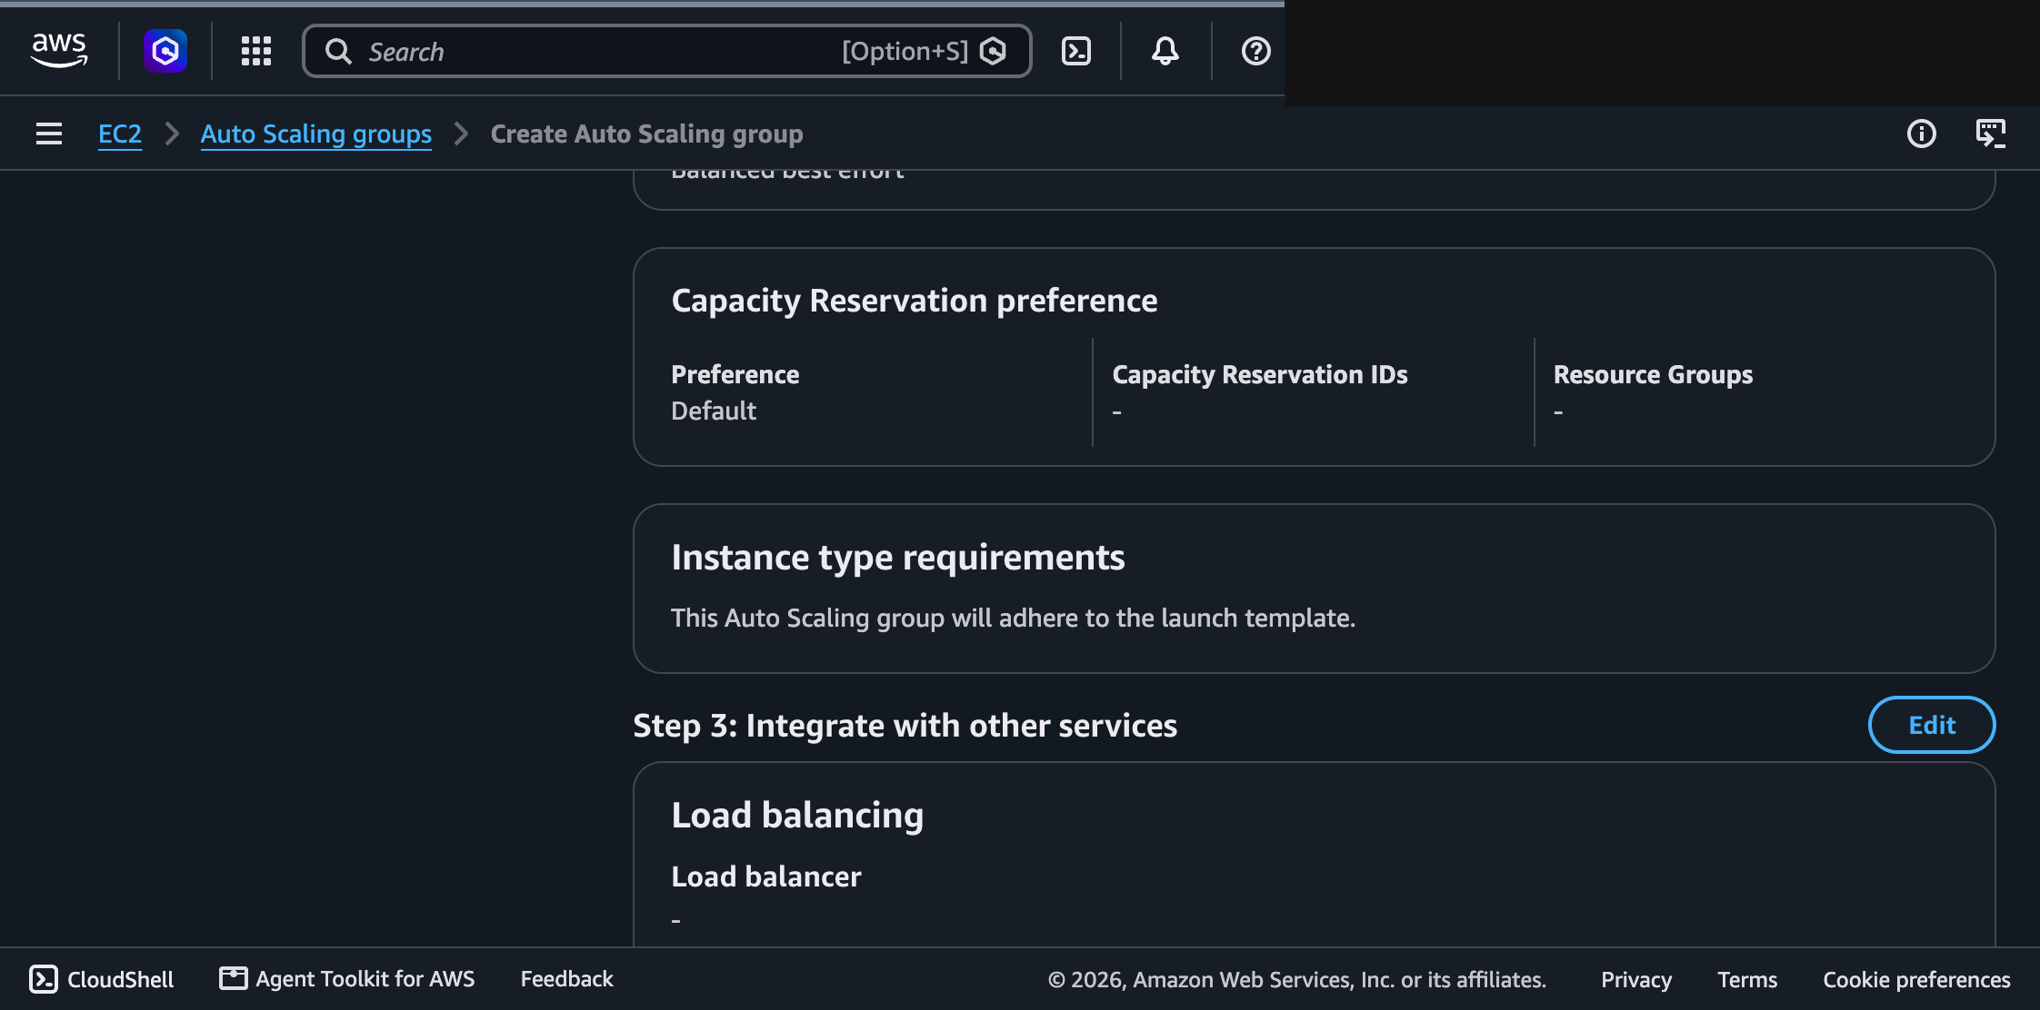Viewport: 2040px width, 1010px height.
Task: Open CloudShell in the footer
Action: tap(102, 979)
